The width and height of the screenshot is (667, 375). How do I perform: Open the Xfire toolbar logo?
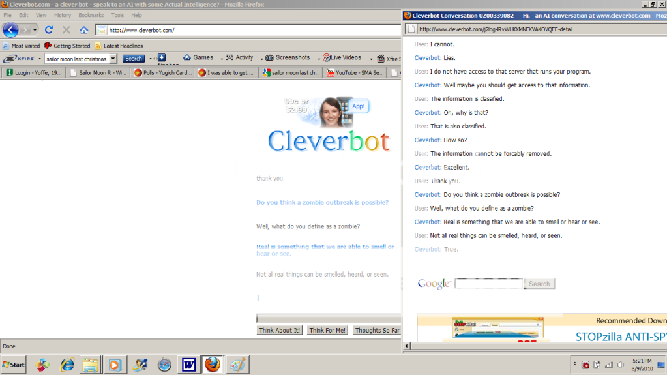click(19, 58)
